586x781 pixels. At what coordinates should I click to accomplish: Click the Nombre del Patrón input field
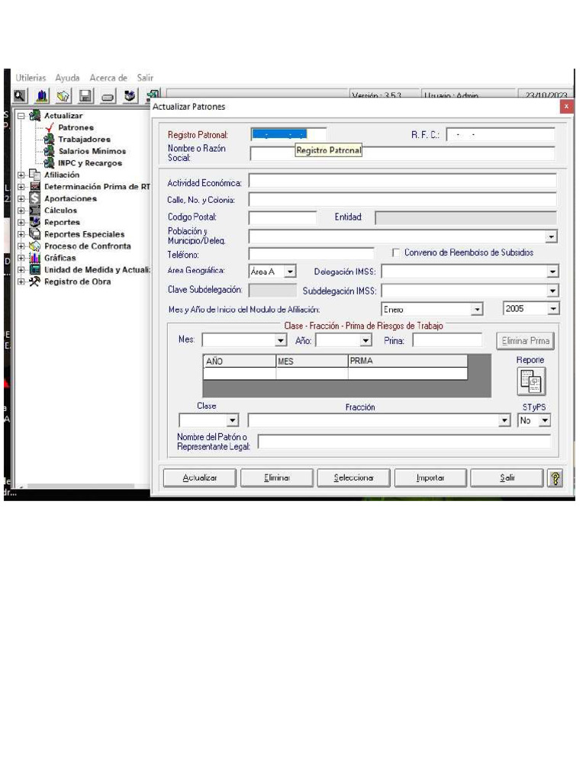[x=404, y=442]
